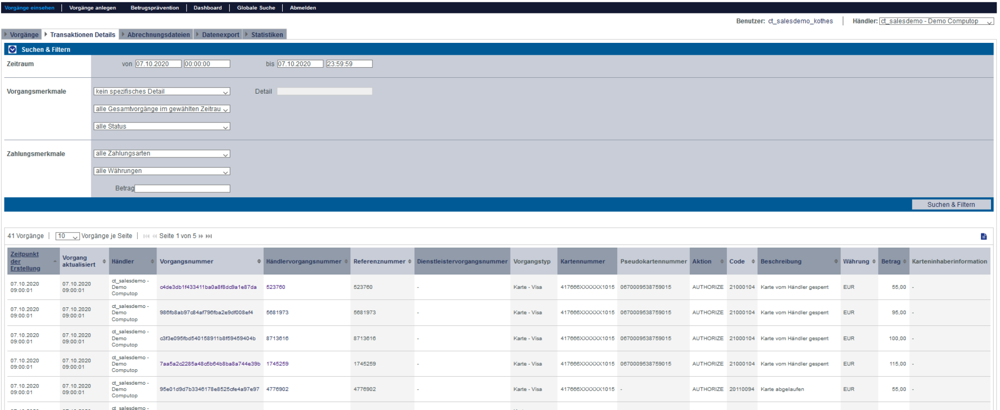Sort table by Beschreibung column arrows
The image size is (1000, 410).
coord(836,262)
